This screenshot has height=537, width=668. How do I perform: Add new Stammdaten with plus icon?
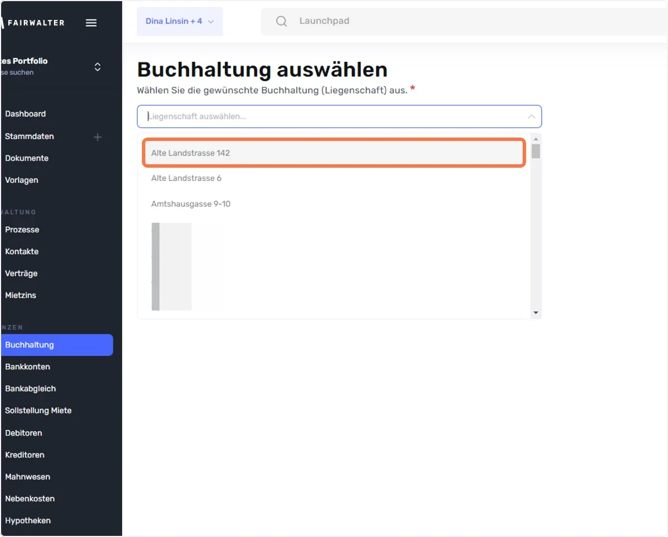click(97, 136)
